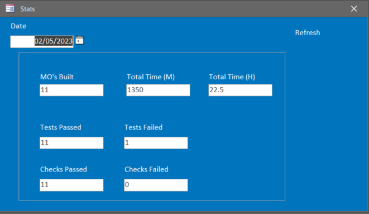Focus the Total Time (M) field
The height and width of the screenshot is (214, 369).
(x=158, y=90)
